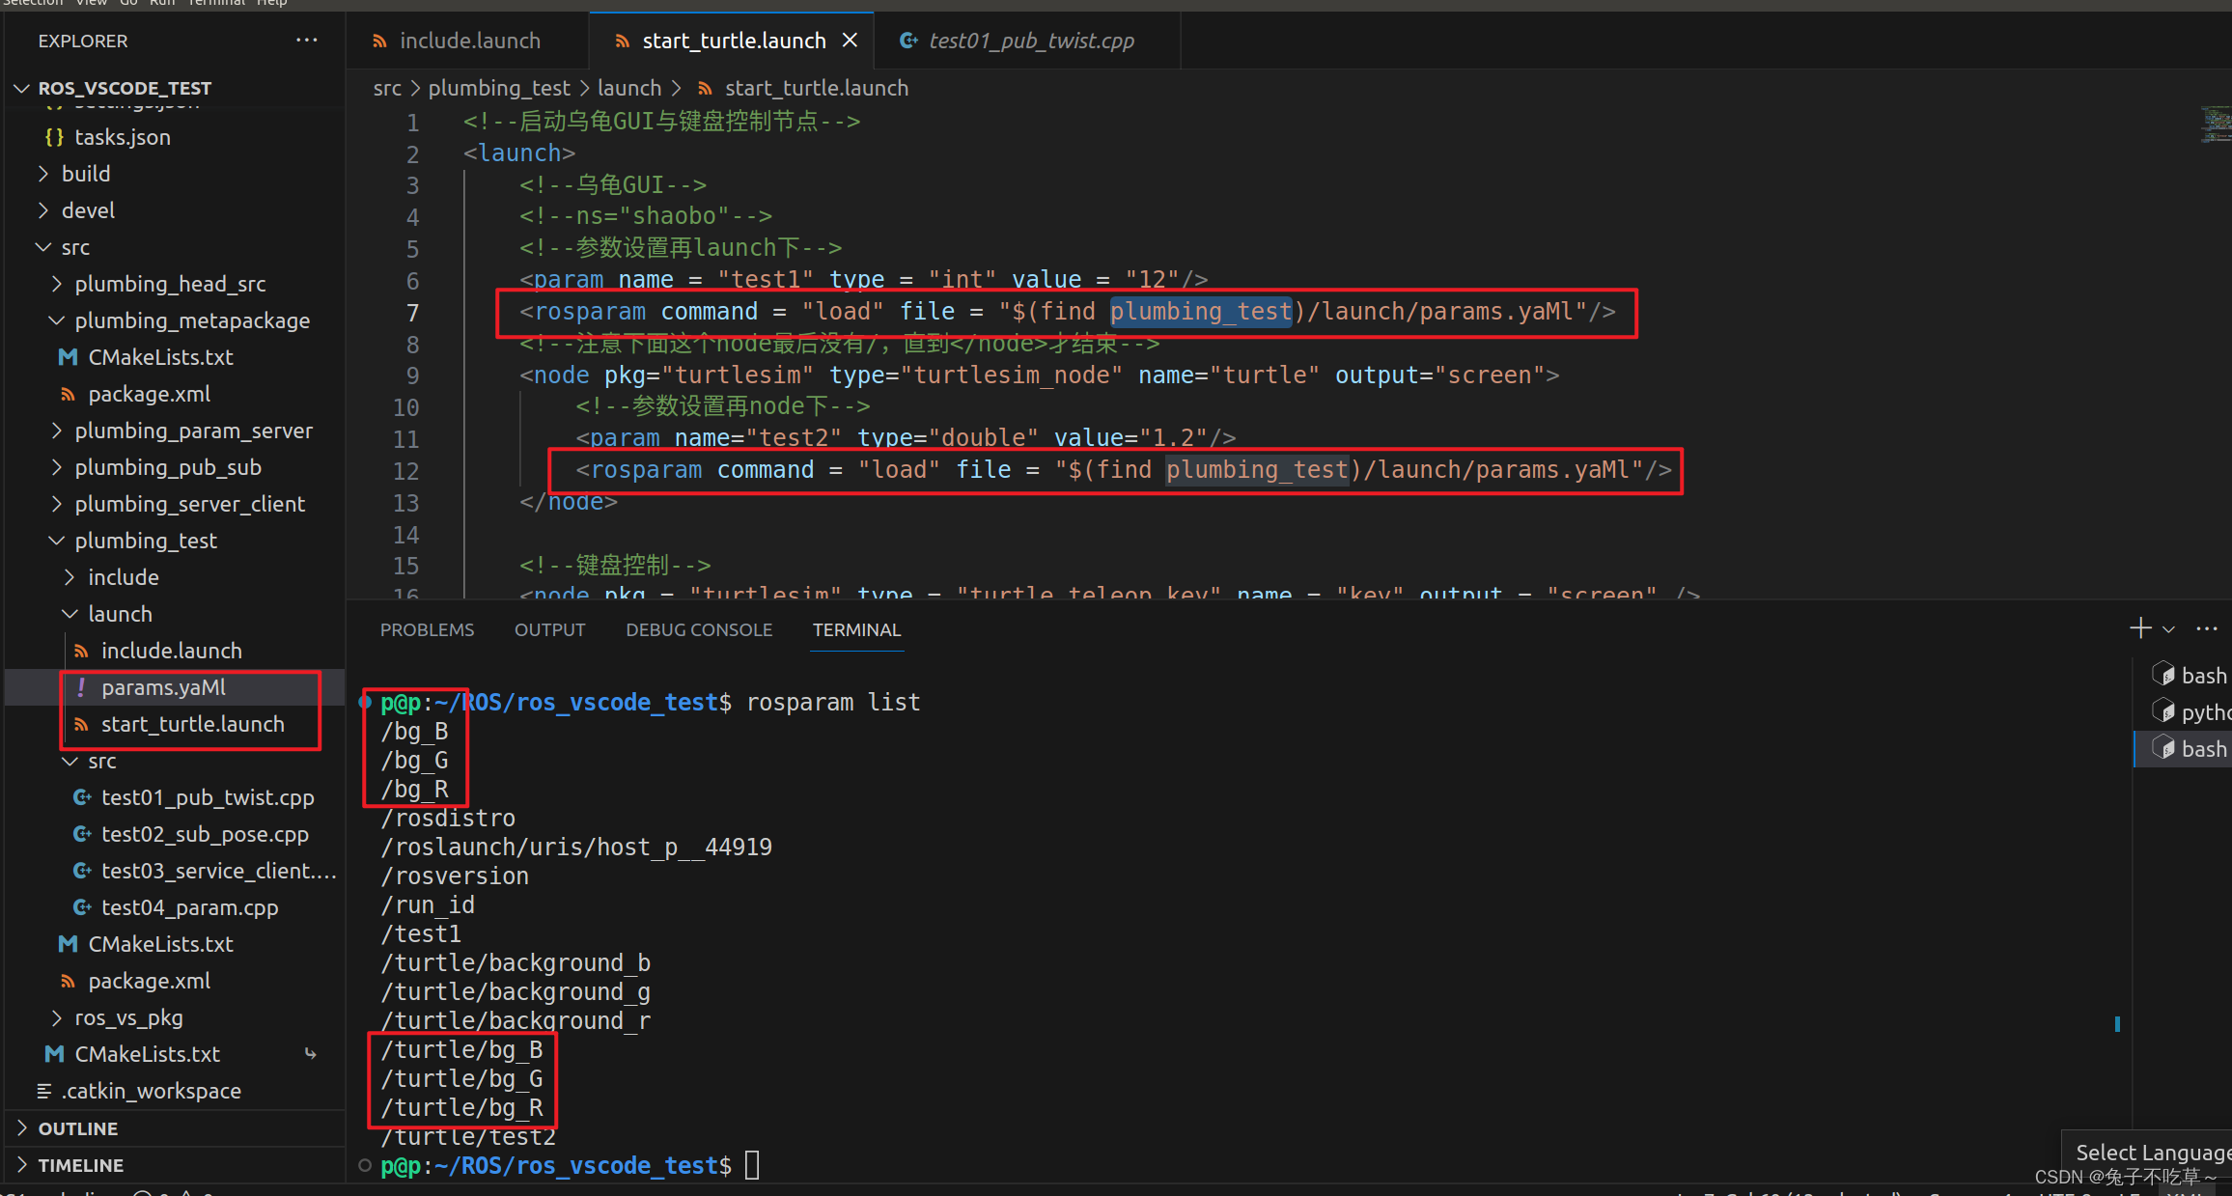The image size is (2232, 1196).
Task: Open the DEBUG CONSOLE panel tab
Action: pyautogui.click(x=698, y=629)
